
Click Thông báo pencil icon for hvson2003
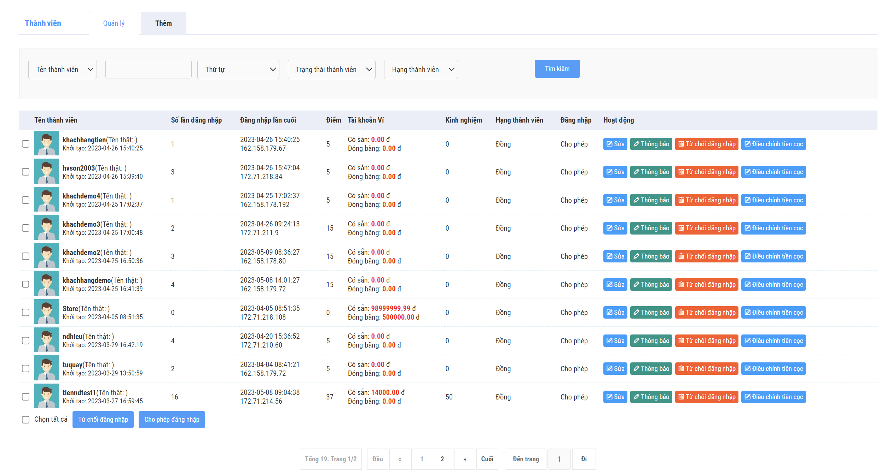click(636, 172)
